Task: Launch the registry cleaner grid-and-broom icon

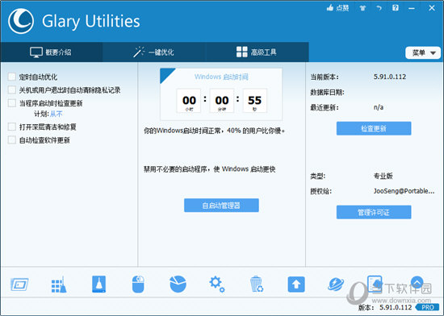Action: tap(59, 285)
